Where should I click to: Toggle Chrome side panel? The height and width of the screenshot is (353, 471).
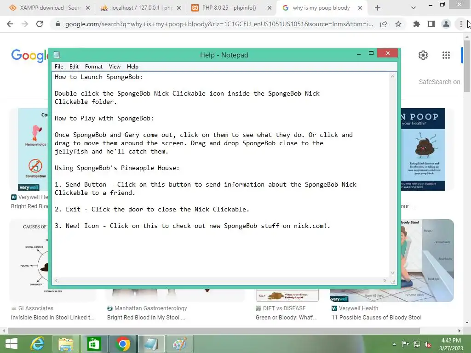click(x=431, y=24)
